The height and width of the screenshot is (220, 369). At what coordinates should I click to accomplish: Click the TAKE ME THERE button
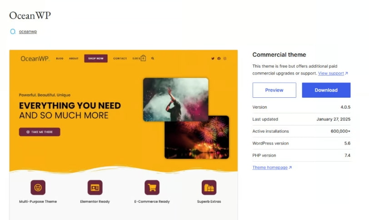click(x=40, y=132)
